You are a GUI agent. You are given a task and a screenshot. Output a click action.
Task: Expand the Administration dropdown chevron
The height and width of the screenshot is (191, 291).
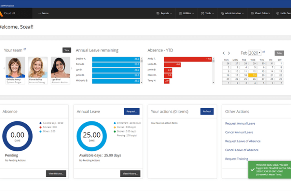pos(243,13)
